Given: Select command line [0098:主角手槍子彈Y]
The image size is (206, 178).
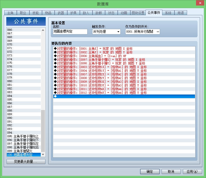Looking at the screenshot, I should [124, 63].
